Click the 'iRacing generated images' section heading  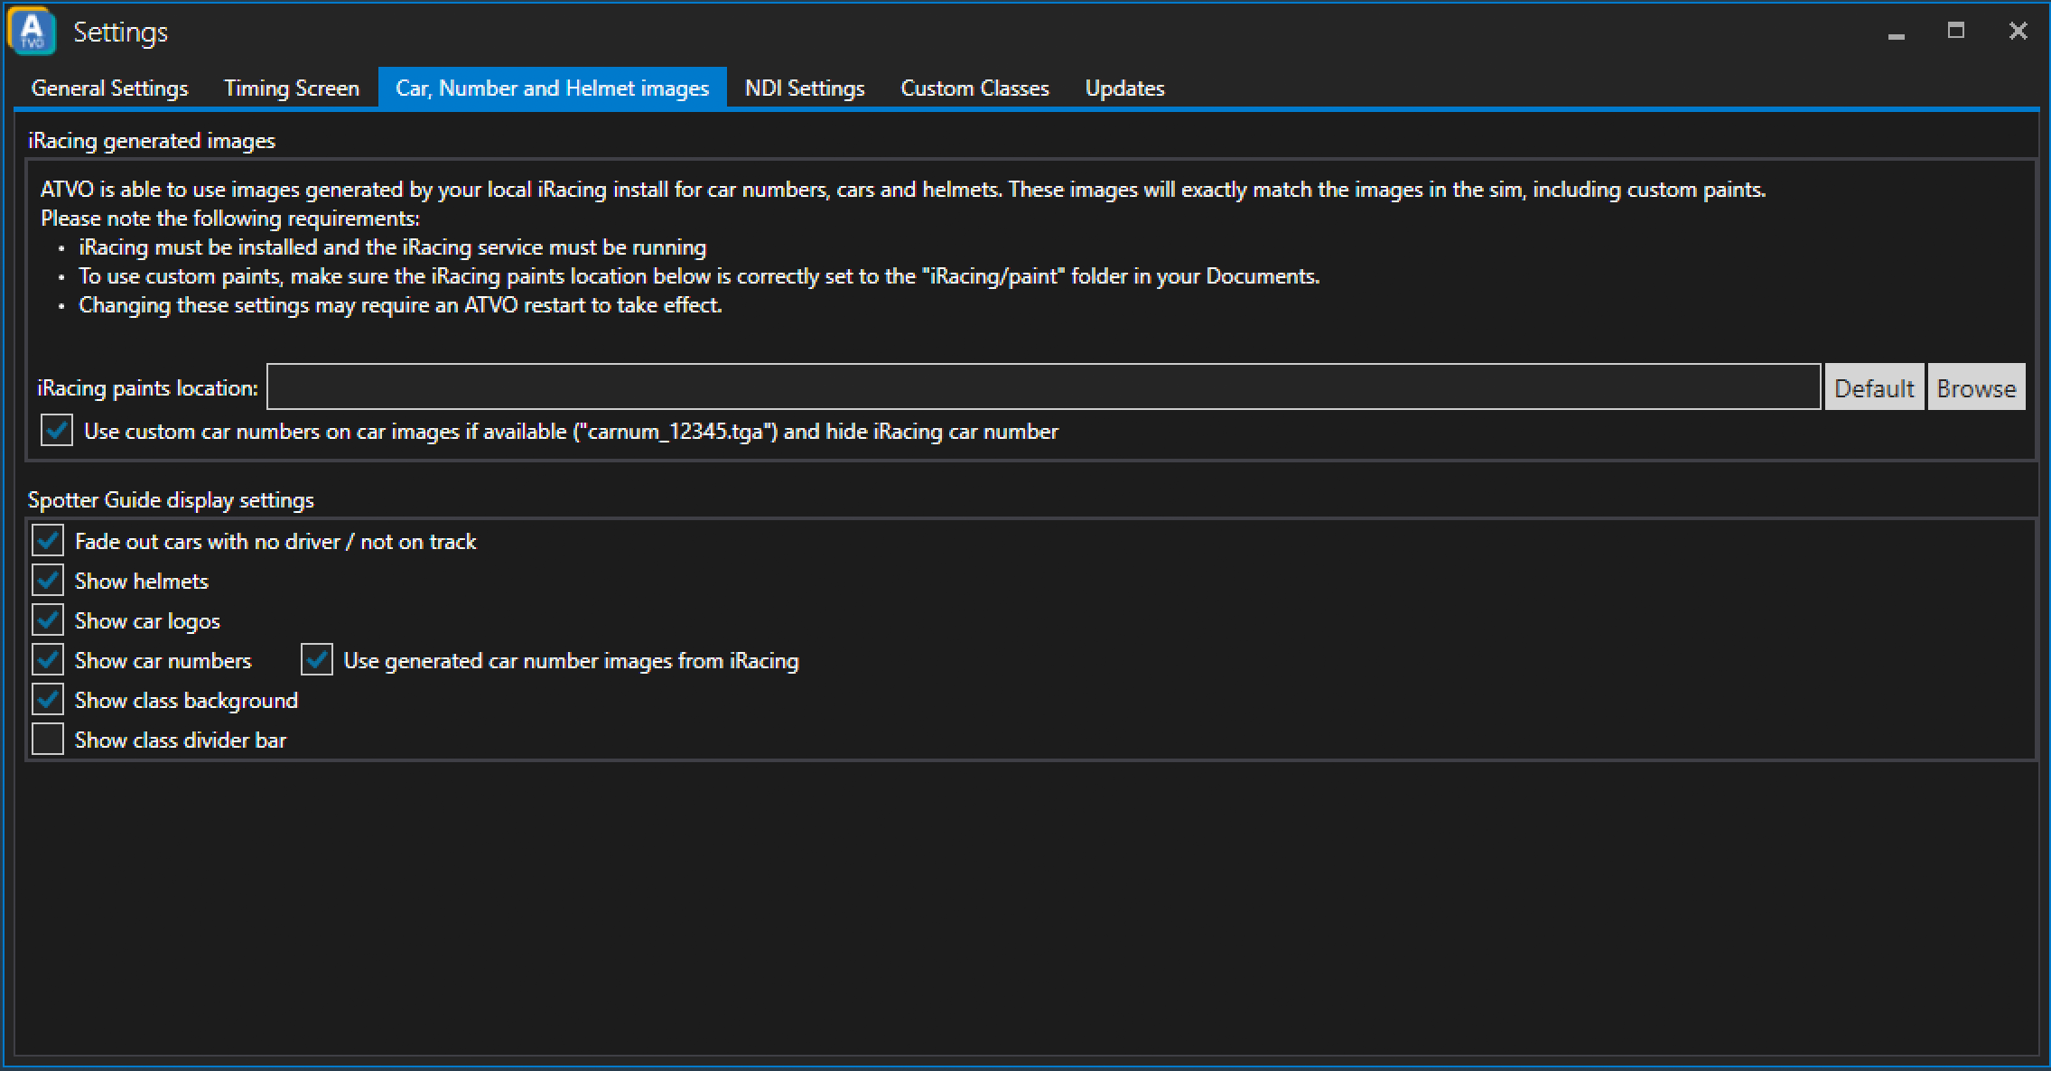(152, 141)
